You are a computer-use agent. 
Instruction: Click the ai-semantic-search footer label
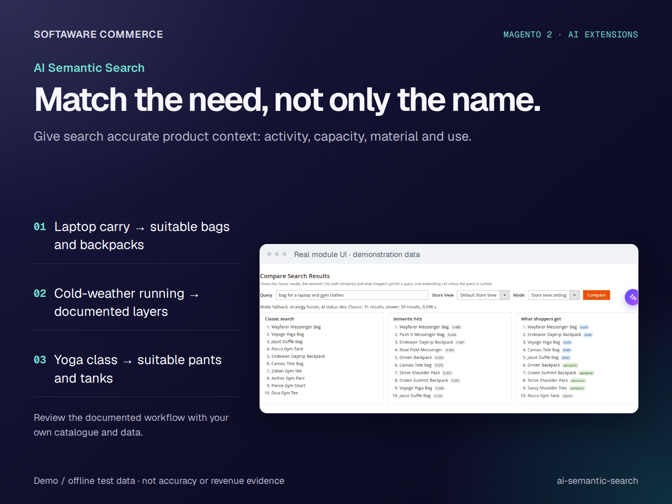pos(597,481)
